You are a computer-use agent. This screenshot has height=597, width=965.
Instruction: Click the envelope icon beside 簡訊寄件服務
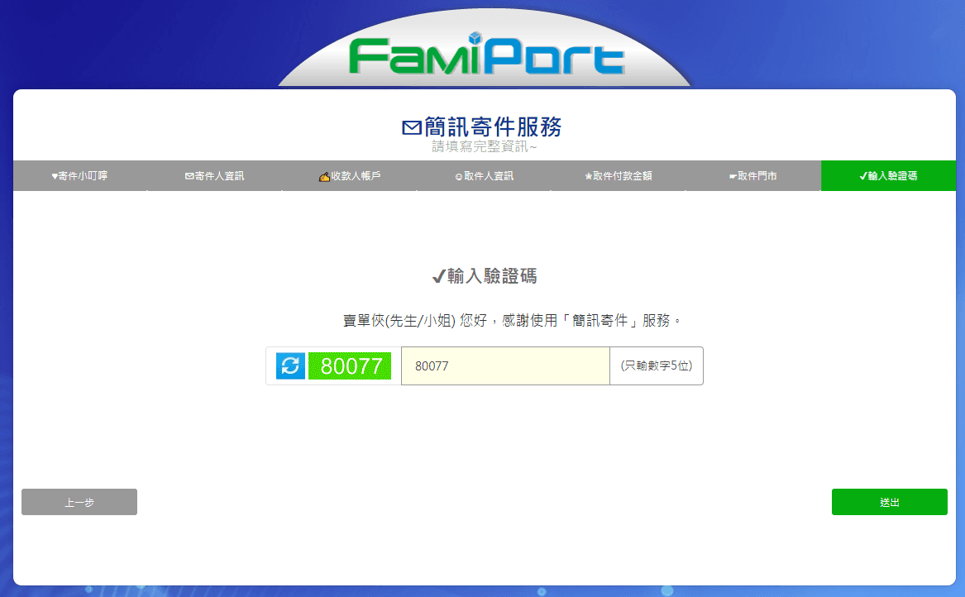pos(412,127)
